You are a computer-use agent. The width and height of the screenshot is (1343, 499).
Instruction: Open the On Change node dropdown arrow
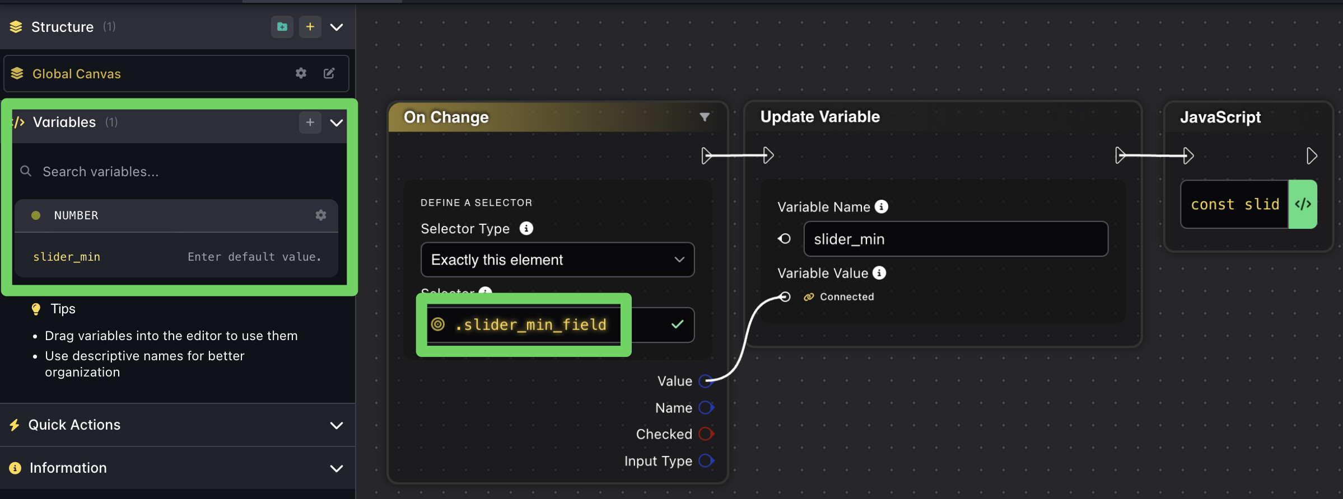click(x=705, y=117)
